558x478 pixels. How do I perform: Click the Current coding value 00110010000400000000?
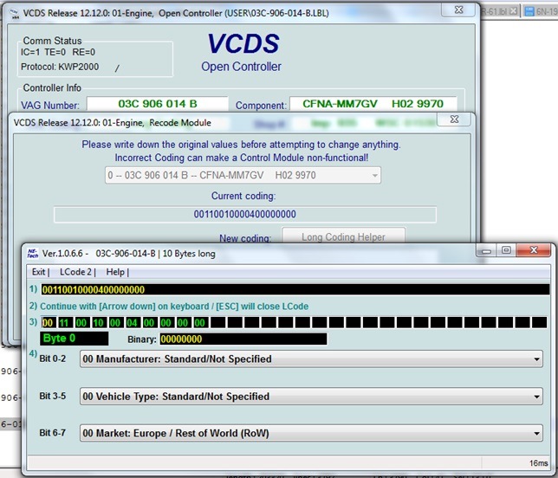point(245,214)
